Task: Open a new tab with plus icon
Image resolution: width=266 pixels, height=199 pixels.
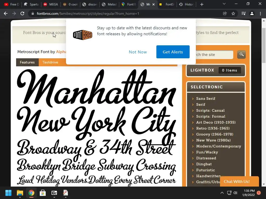Action: click(202, 4)
